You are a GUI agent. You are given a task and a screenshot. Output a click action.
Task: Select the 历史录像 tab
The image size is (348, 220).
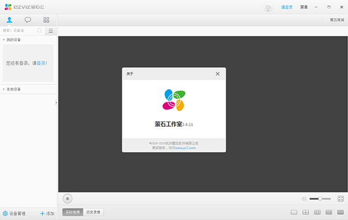click(x=93, y=212)
